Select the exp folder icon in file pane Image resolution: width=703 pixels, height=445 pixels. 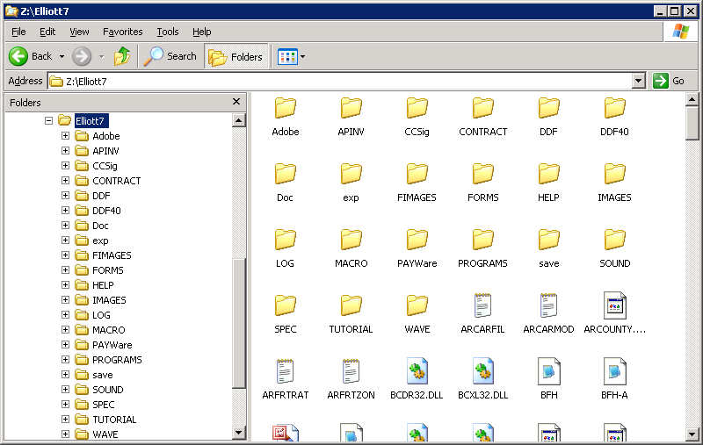click(351, 174)
